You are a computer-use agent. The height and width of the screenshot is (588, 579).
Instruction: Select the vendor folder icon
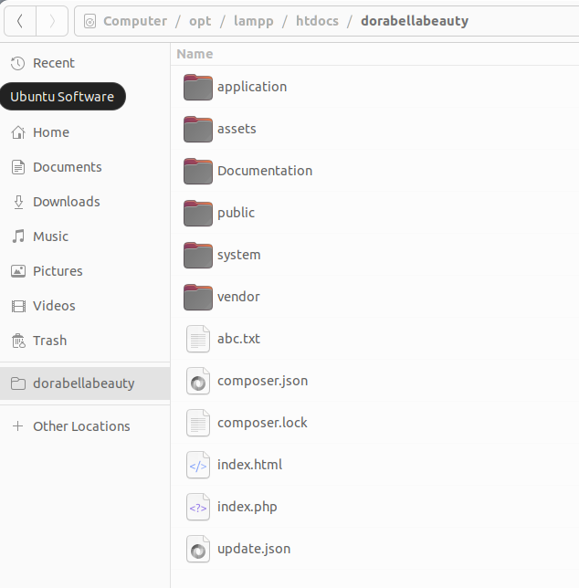click(x=197, y=298)
